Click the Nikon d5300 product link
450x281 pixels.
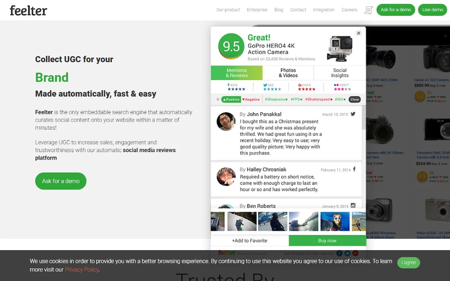pyautogui.click(x=433, y=235)
